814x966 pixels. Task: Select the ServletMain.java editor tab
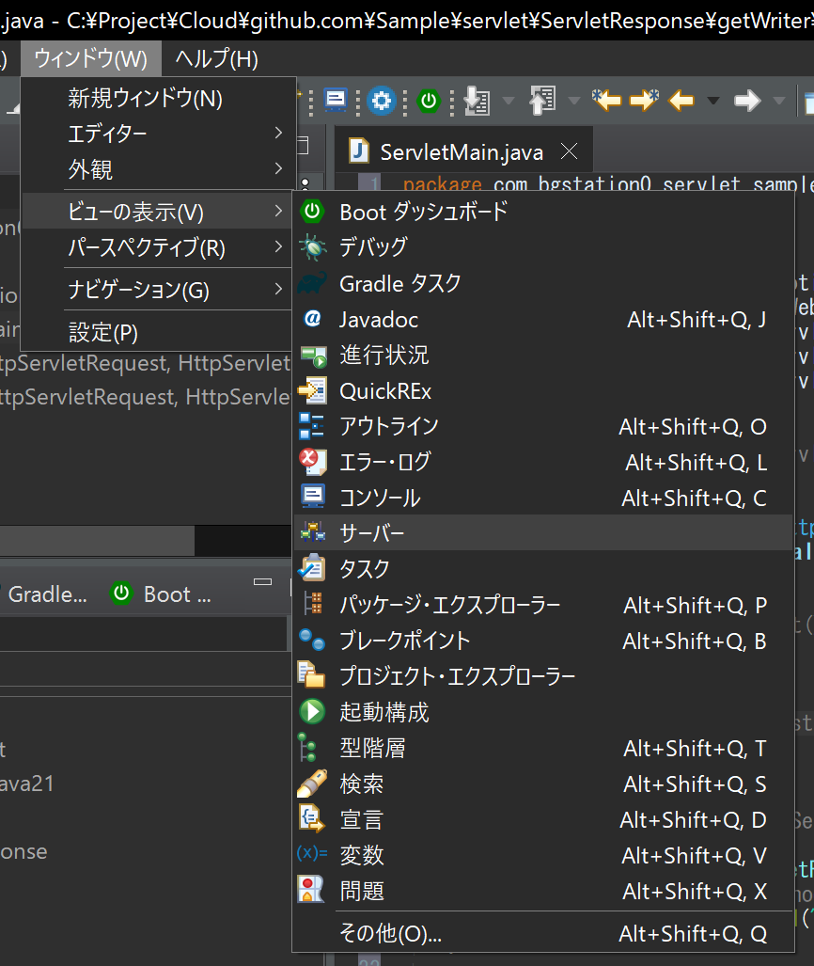[x=462, y=151]
